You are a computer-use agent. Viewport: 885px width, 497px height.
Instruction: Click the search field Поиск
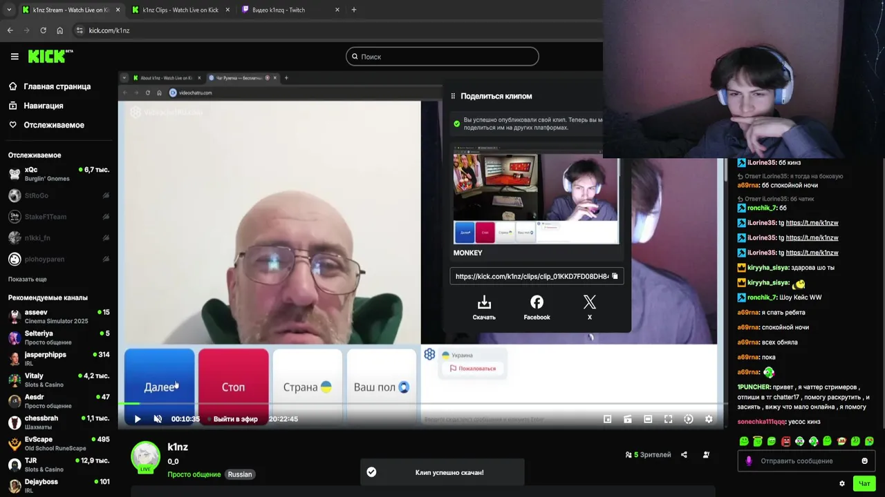[x=442, y=57]
